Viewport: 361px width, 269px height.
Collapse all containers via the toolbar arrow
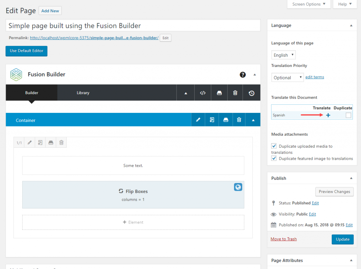click(x=185, y=93)
